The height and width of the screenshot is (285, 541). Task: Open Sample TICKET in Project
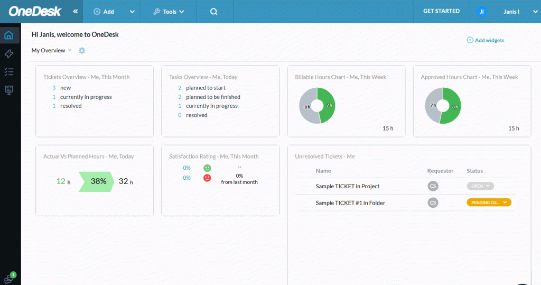[x=348, y=186]
